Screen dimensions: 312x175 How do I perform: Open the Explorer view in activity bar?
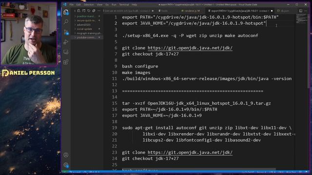coord(66,12)
